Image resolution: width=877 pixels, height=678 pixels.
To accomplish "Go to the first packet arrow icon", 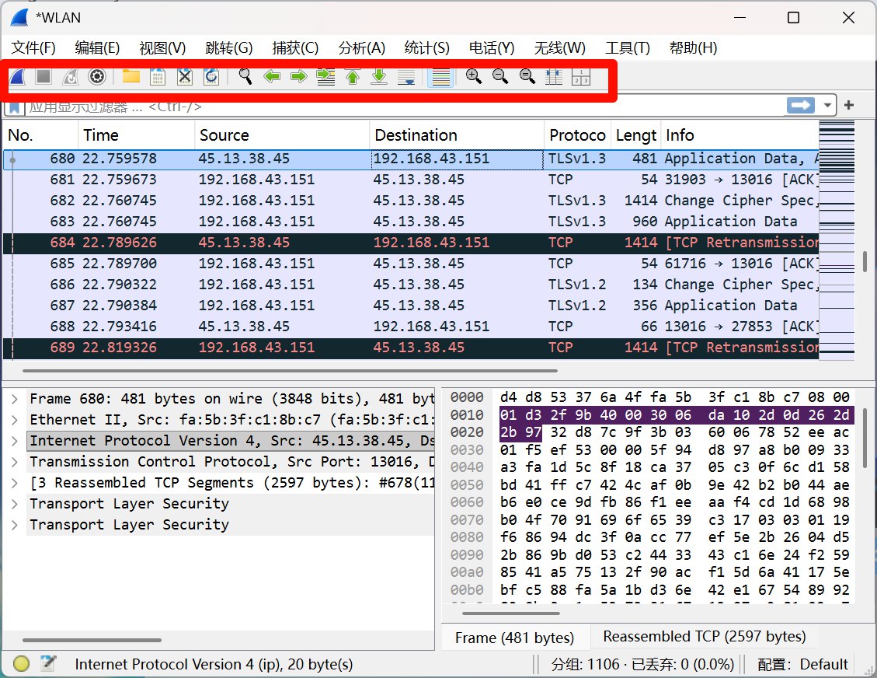I will tap(353, 76).
